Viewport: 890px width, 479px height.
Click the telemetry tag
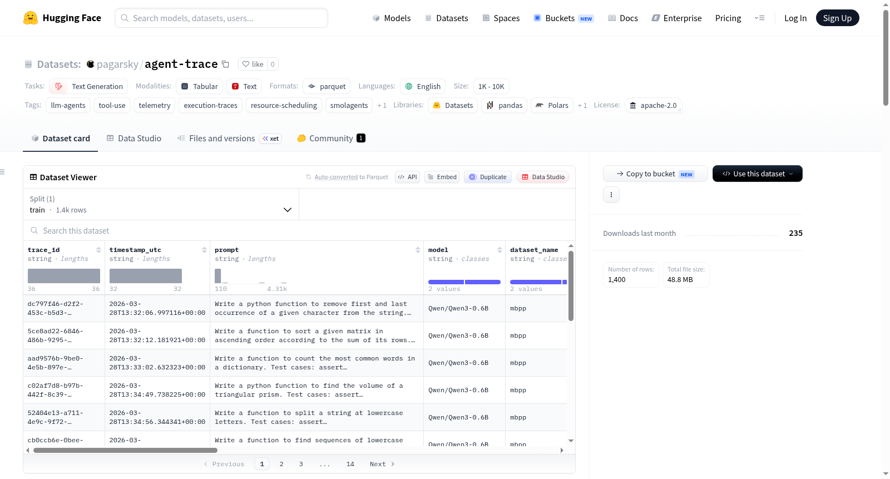pos(155,105)
